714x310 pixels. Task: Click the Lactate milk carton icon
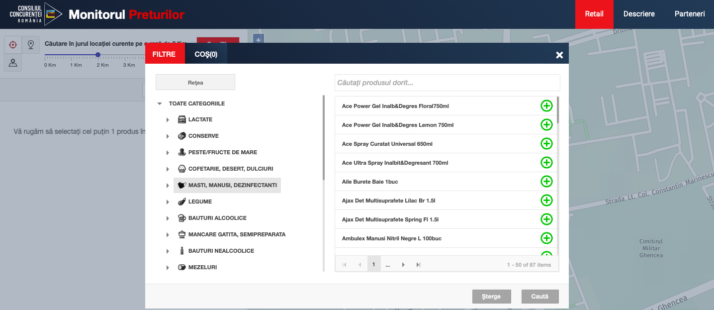tap(181, 119)
